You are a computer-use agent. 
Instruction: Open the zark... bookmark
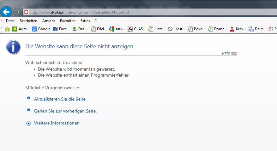point(117,29)
